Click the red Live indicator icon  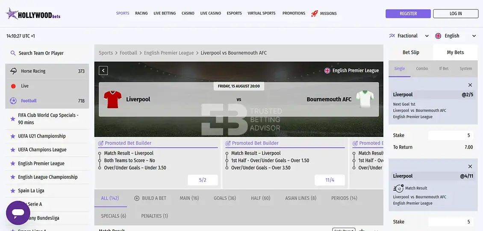pos(13,86)
